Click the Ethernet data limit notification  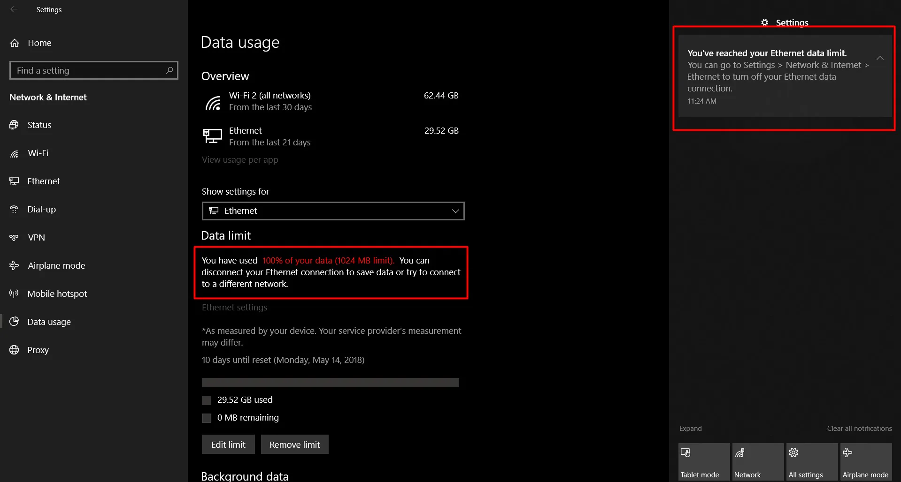coord(785,76)
